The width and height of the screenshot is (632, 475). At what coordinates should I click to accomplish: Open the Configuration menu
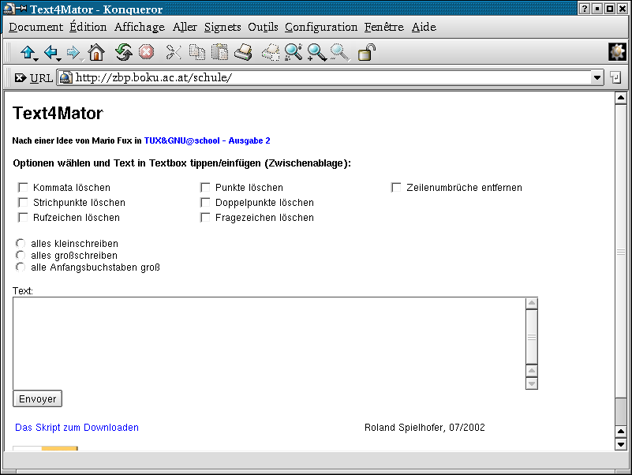point(321,27)
